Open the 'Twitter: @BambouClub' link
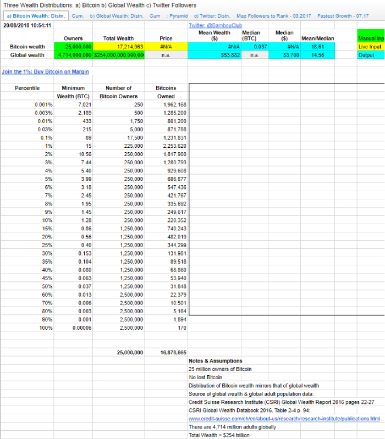Screen dimensions: 385x439 click(215, 25)
